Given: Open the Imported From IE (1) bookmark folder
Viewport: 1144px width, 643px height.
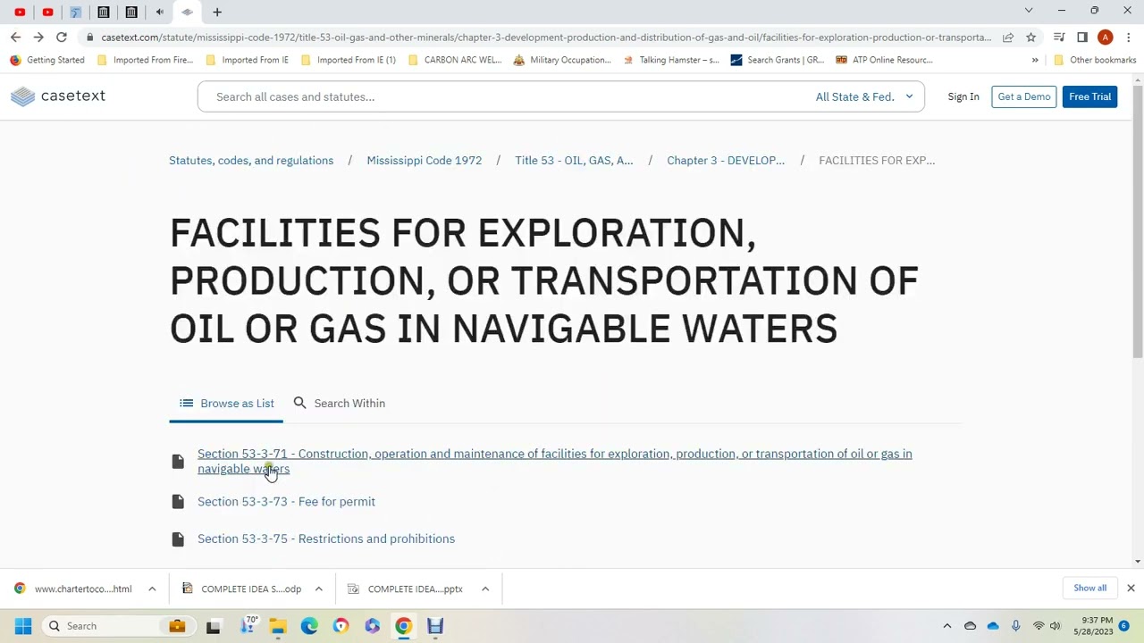Looking at the screenshot, I should tap(349, 60).
